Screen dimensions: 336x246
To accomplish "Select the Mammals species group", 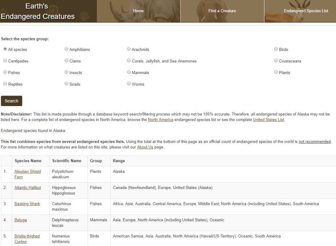I will point(129,72).
